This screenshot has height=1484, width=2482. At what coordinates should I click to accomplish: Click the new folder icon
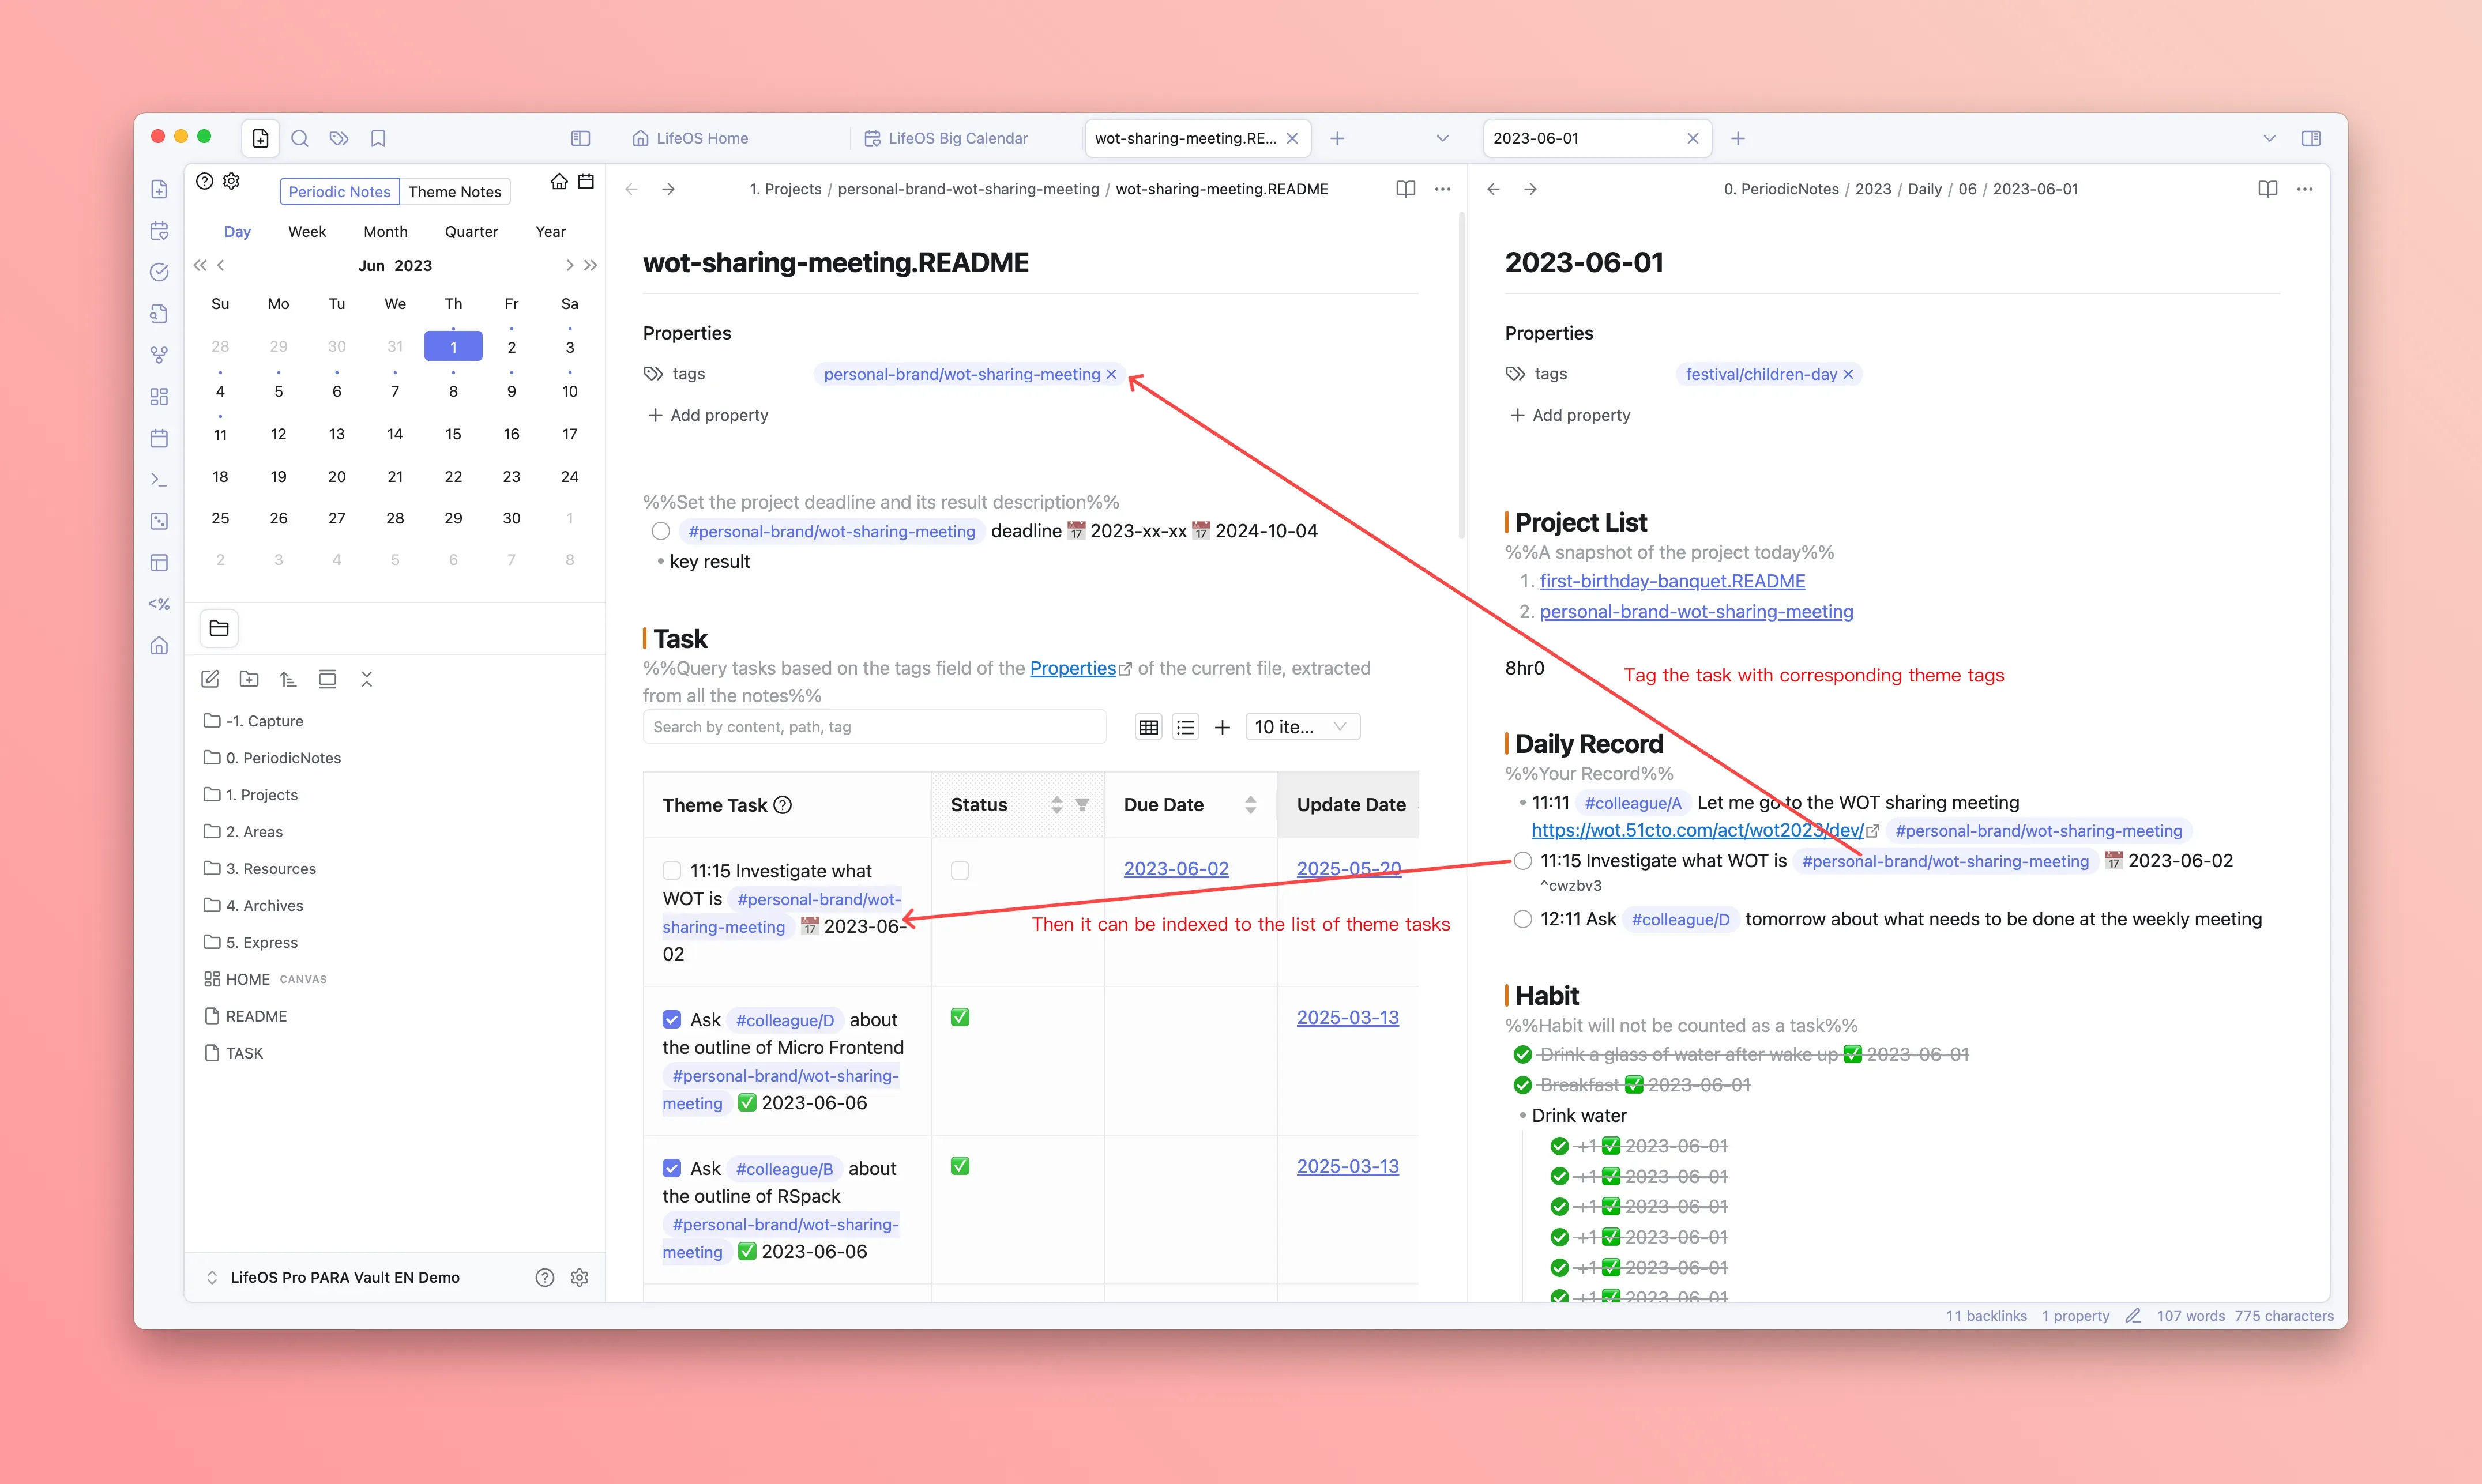click(x=249, y=679)
